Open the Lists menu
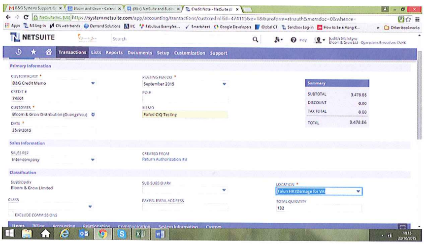The image size is (424, 244). click(96, 53)
